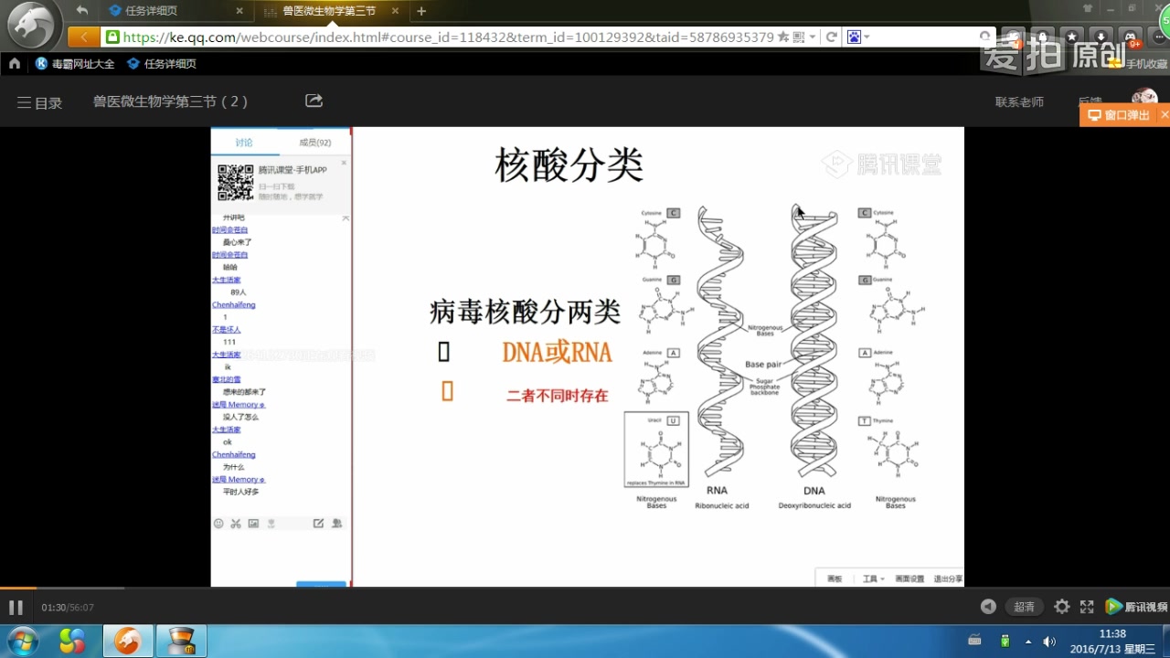The image size is (1170, 658).
Task: Click 退出分享 in shared toolbar
Action: pyautogui.click(x=948, y=578)
